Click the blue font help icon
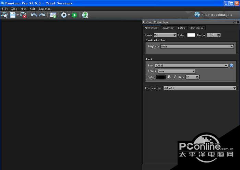 231,66
